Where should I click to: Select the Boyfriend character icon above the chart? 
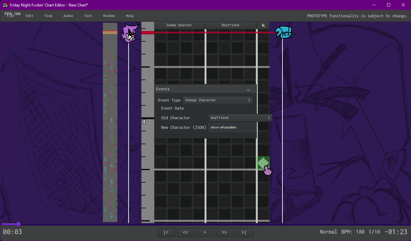pos(284,32)
